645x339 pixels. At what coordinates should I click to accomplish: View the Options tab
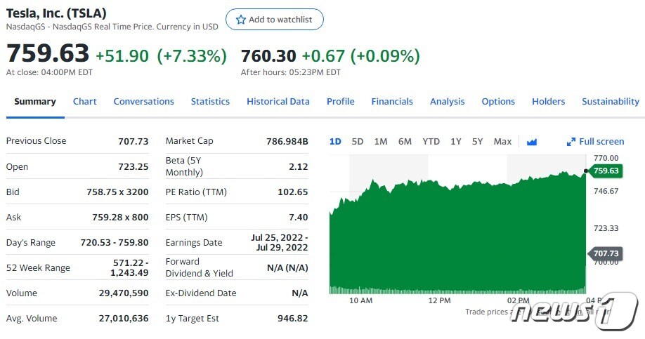pos(498,102)
